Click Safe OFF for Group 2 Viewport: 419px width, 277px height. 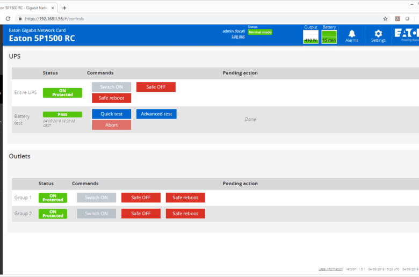point(141,214)
